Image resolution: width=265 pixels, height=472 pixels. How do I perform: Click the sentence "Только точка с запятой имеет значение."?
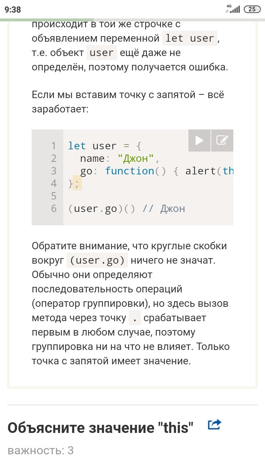coord(131,354)
